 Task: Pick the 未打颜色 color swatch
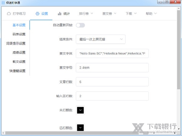pos(80,110)
